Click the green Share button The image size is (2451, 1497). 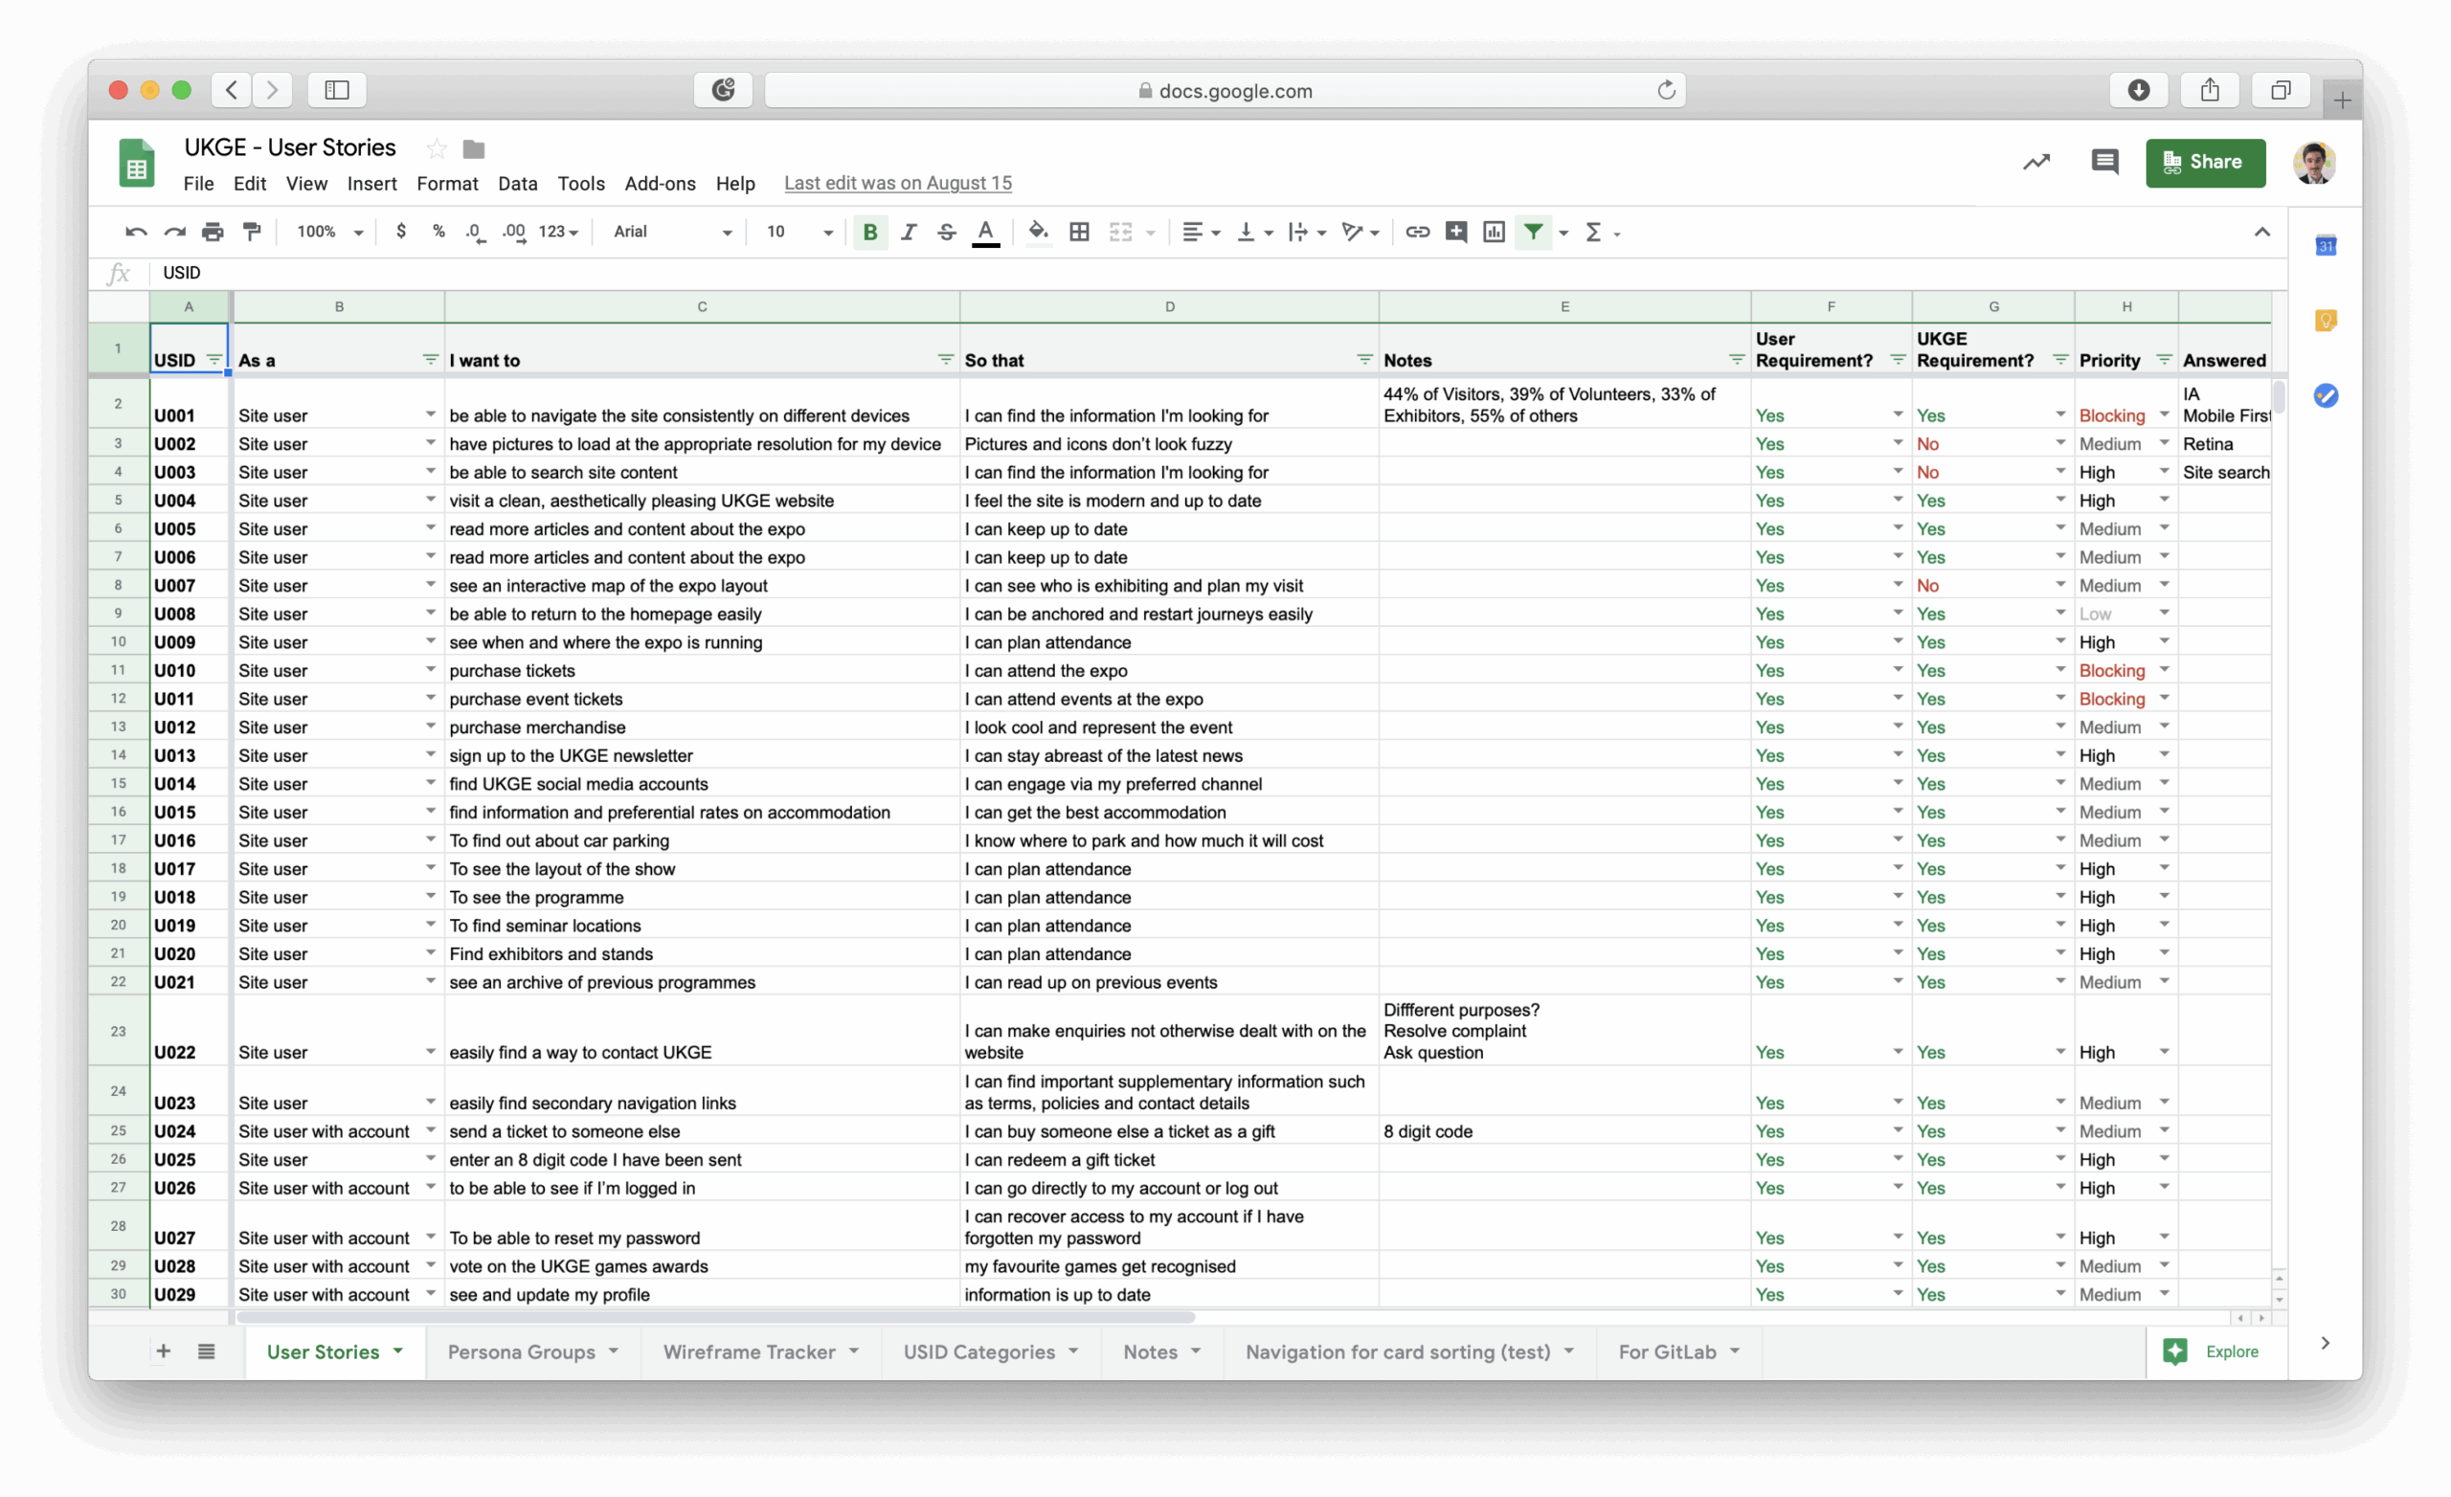(x=2204, y=162)
